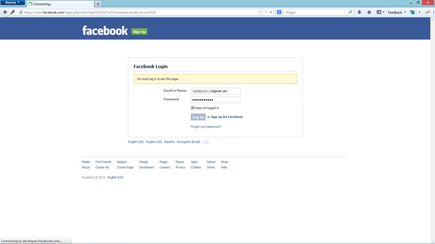Click the 'Connecting to developers.facebook.com...' status text
Image resolution: width=435 pixels, height=244 pixels.
(x=32, y=241)
